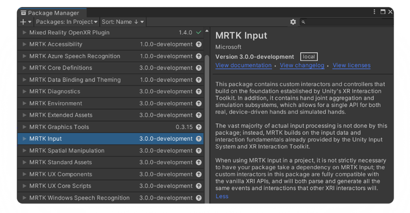Expand MRTK Core Definitions arrow
The image size is (410, 213).
pos(24,68)
